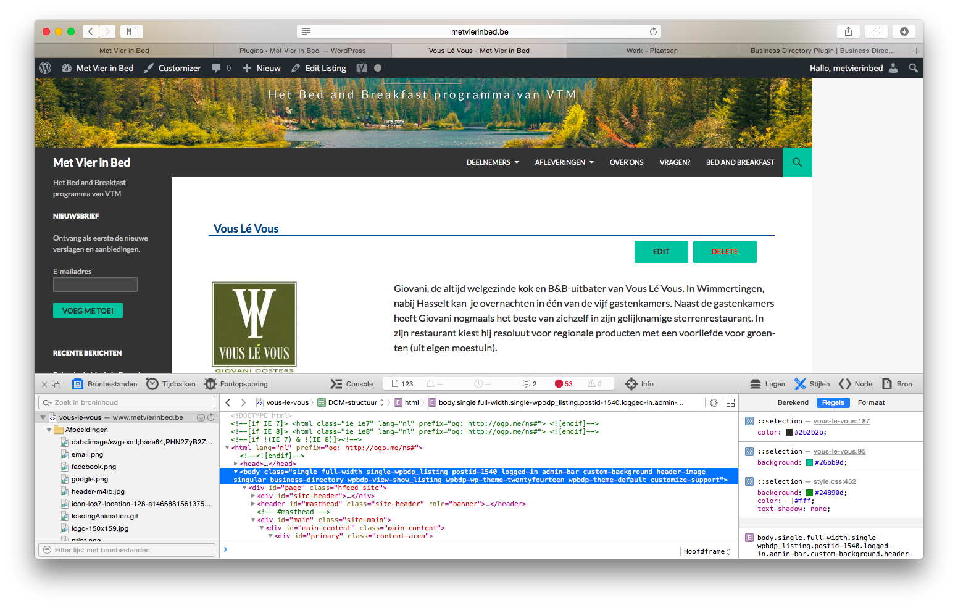This screenshot has height=608, width=958.
Task: Detach the inspector into separate window
Action: tap(56, 384)
